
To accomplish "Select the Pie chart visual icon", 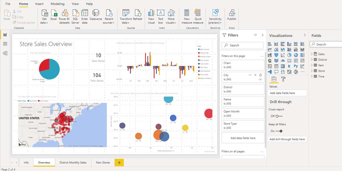I will pyautogui.click(x=289, y=55).
